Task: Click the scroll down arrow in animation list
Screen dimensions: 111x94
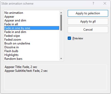Action: point(61,58)
